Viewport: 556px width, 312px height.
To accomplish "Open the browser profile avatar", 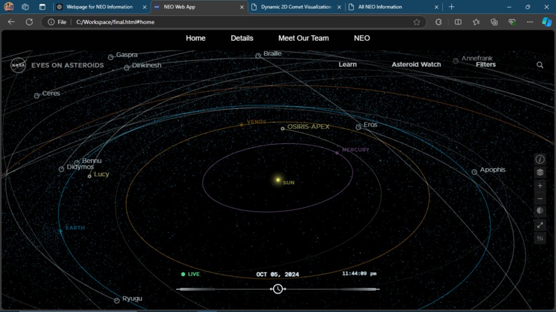I will (9, 7).
